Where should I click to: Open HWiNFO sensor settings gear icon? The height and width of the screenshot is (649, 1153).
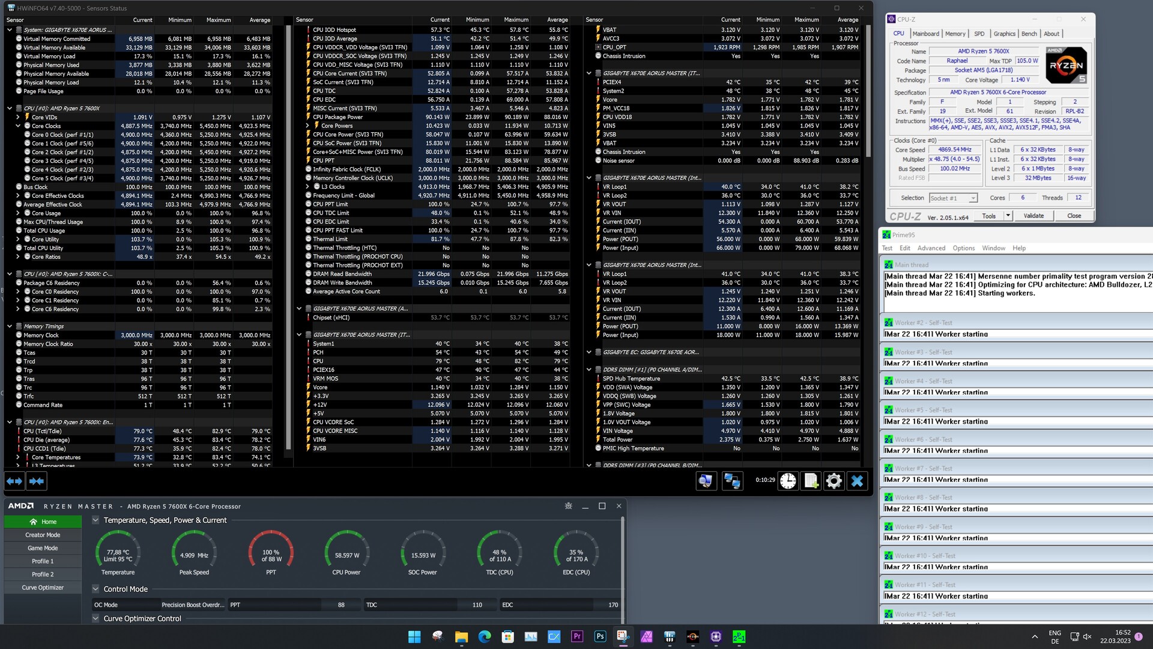tap(834, 481)
